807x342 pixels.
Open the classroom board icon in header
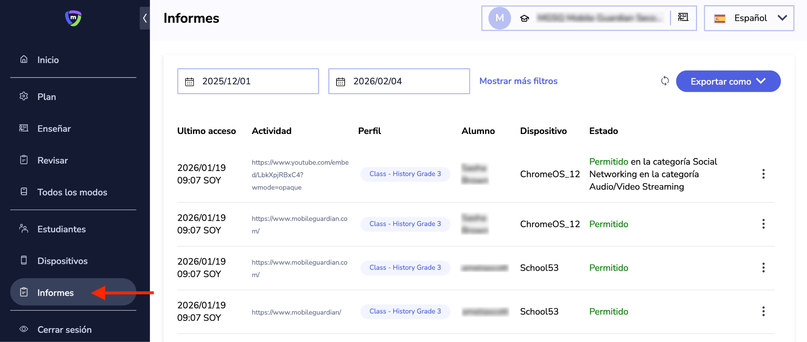point(683,17)
